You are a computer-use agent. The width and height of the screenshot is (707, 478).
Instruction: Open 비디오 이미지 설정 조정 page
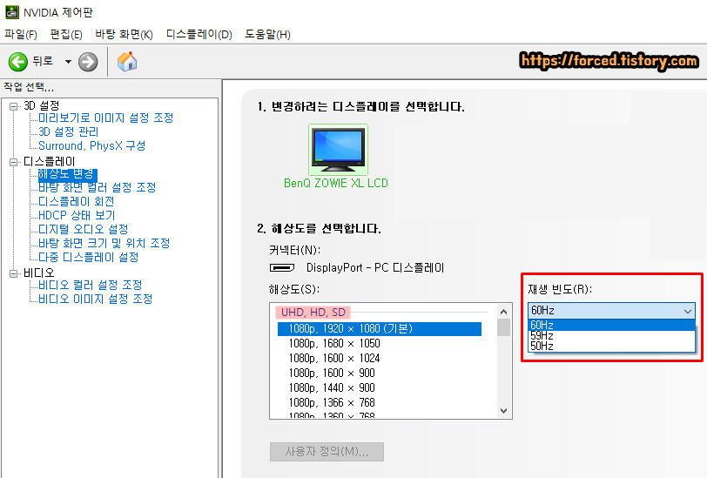[x=95, y=299]
